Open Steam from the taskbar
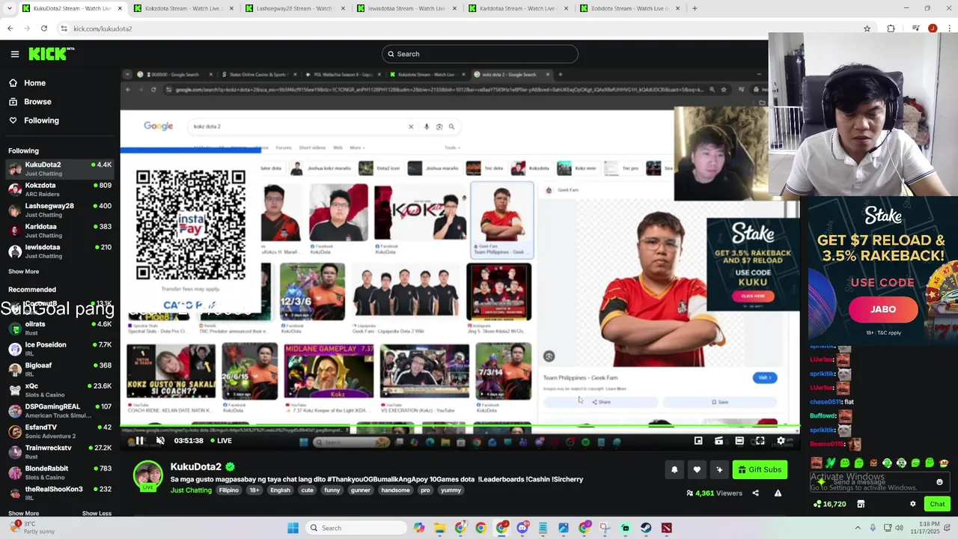 click(x=645, y=528)
